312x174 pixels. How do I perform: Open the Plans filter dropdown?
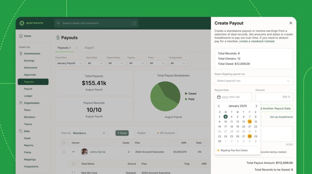coord(158,63)
